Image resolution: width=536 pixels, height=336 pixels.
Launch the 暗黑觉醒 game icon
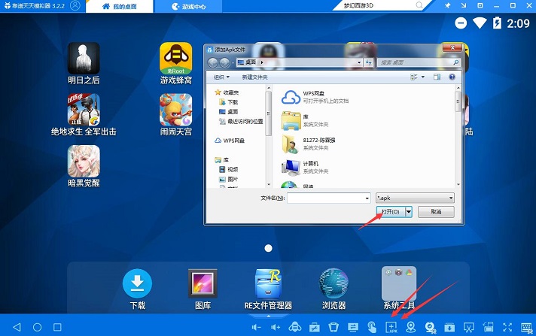point(84,161)
